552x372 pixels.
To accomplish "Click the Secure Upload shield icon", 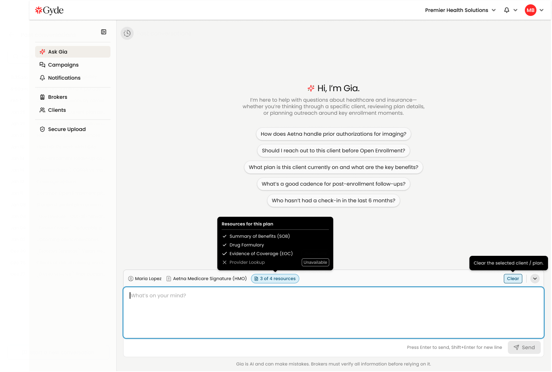I will [x=42, y=129].
